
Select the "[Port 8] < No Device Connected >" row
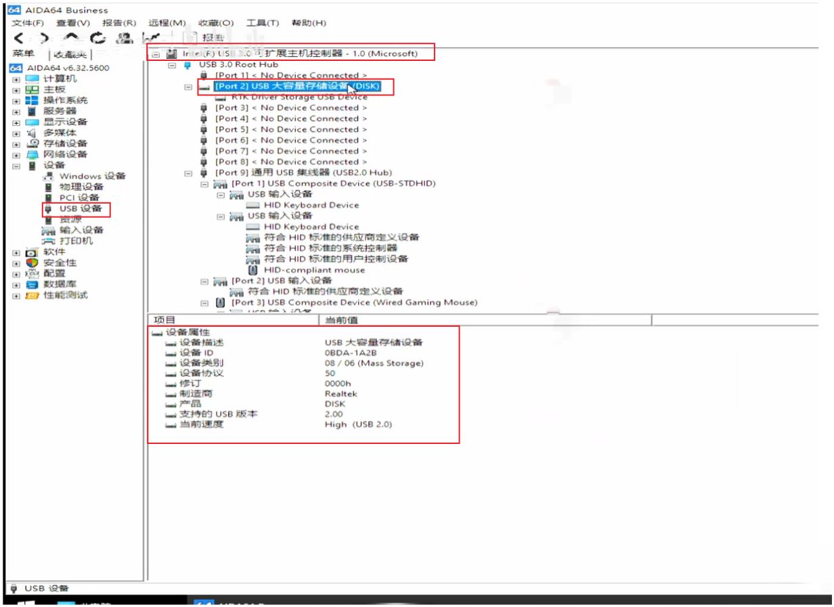[291, 162]
